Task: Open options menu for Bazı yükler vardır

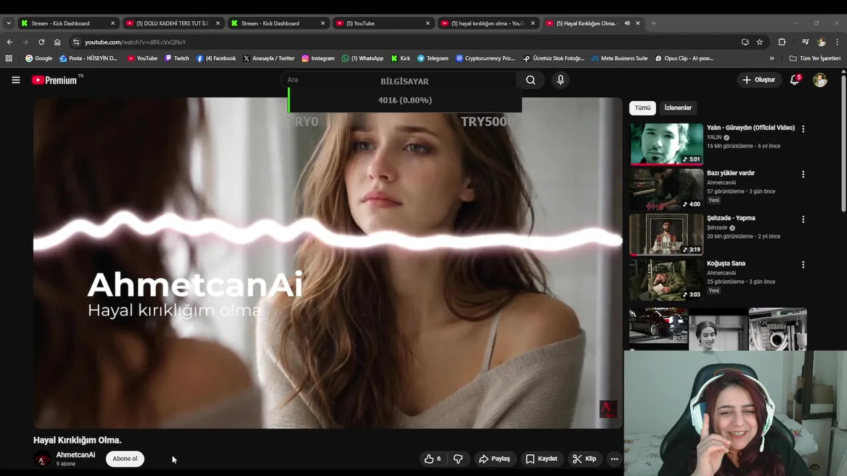Action: pyautogui.click(x=803, y=175)
